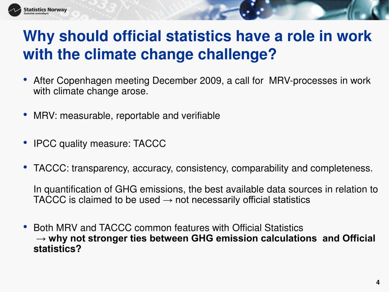Click the 'Statistisk sentralbyrå' subtitle text
Image resolution: width=389 pixels, height=292 pixels.
[x=36, y=14]
